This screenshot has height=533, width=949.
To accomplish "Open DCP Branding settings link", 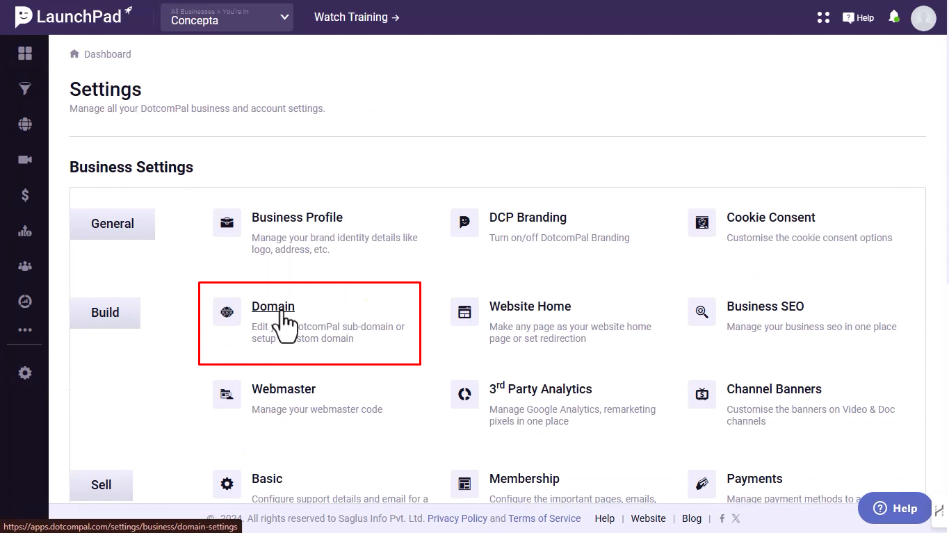I will [x=528, y=217].
